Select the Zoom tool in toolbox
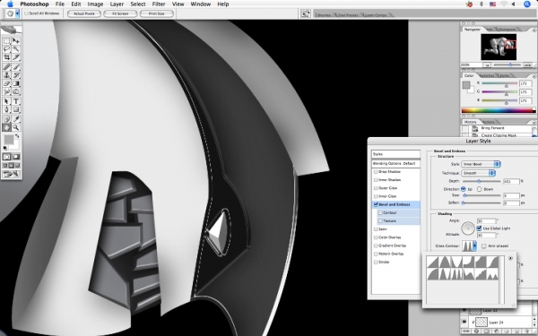This screenshot has width=538, height=336. point(16,127)
